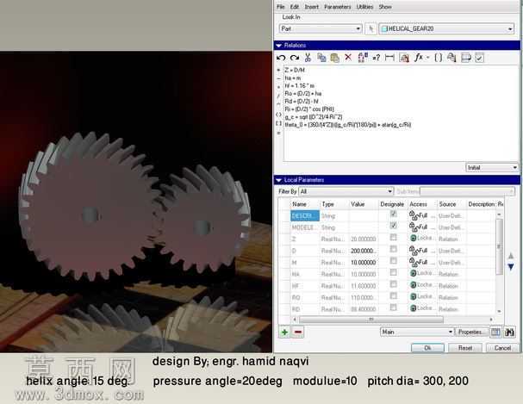Choose from available values icon

[451, 58]
